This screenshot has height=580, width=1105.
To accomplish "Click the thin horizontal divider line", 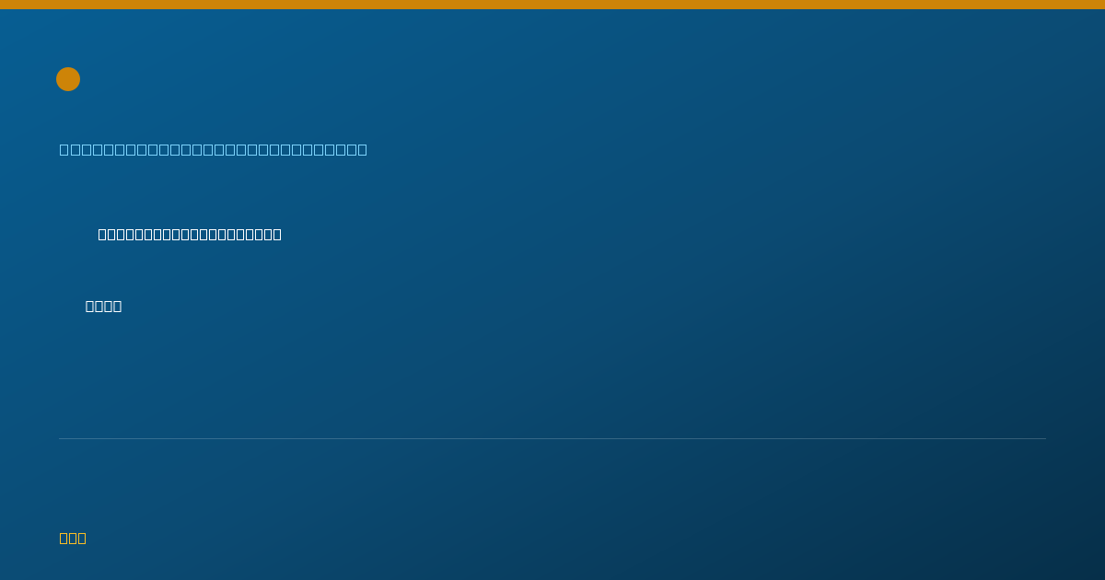I will (x=552, y=438).
